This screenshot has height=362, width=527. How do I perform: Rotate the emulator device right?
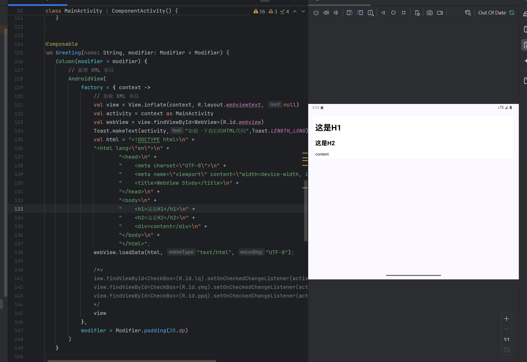point(360,13)
